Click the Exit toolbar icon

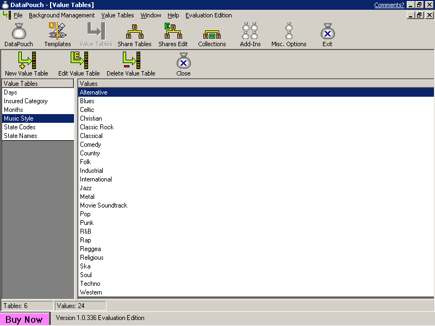pyautogui.click(x=327, y=35)
